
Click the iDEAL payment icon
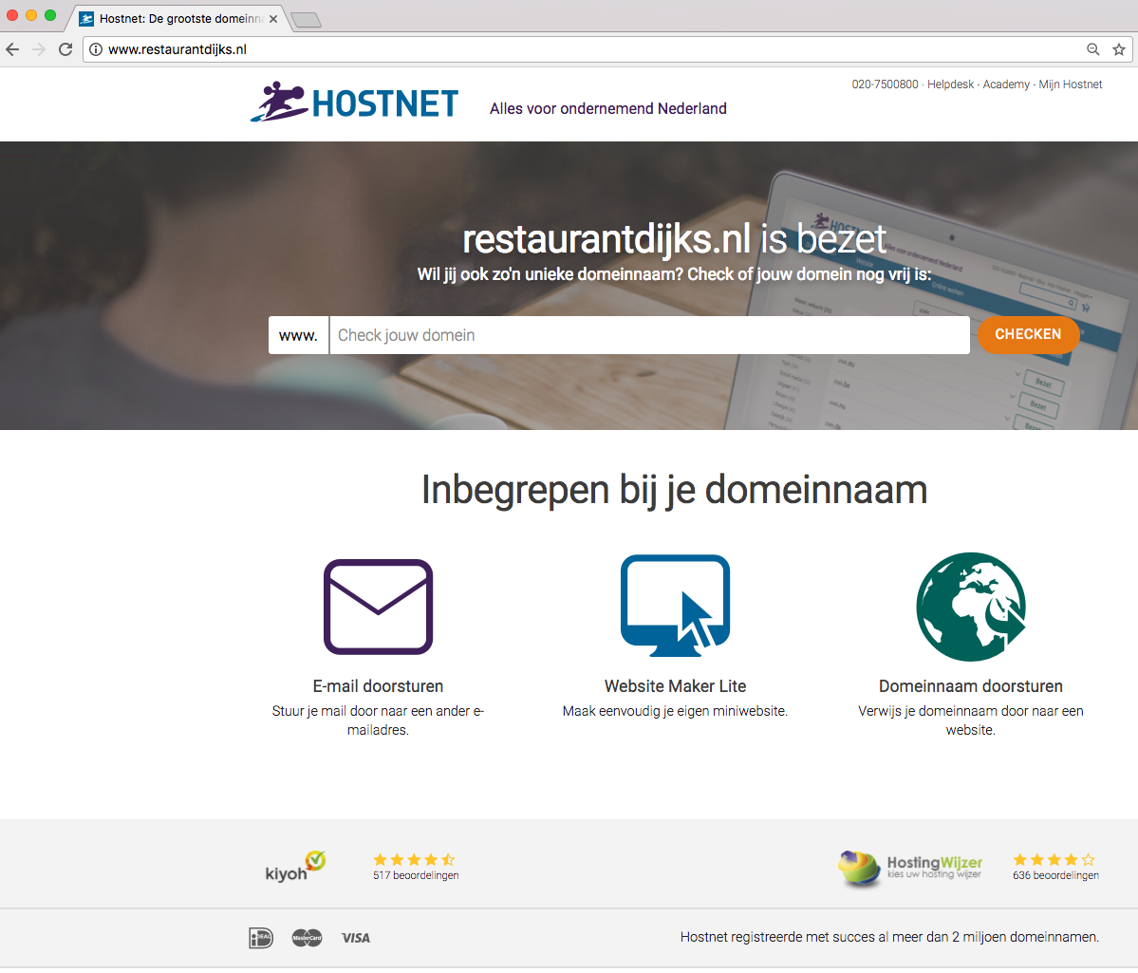261,938
